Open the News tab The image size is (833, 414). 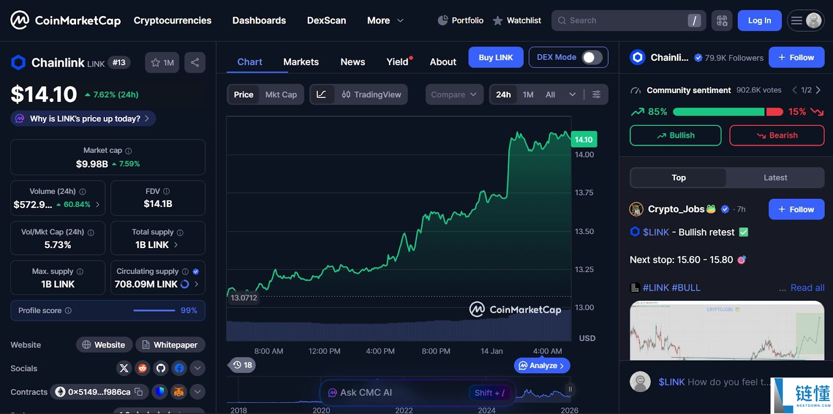pos(353,62)
